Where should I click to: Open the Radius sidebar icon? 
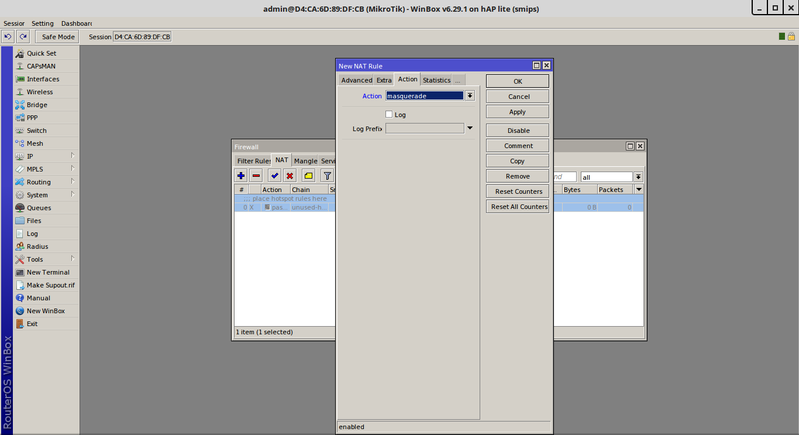click(x=20, y=246)
